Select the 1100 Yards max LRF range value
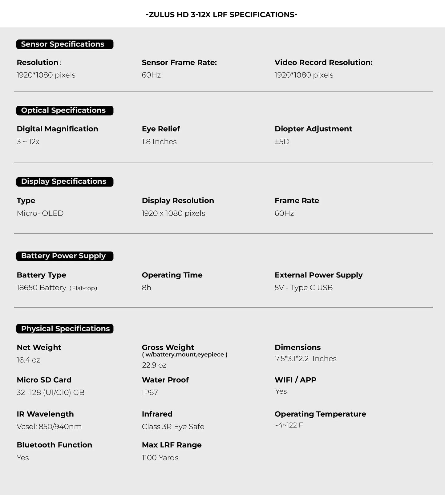445x495 pixels. point(160,458)
